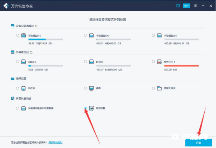Screen dimensions: 216x148
Task: Click the local disk D usage bar
Action: tap(113, 39)
